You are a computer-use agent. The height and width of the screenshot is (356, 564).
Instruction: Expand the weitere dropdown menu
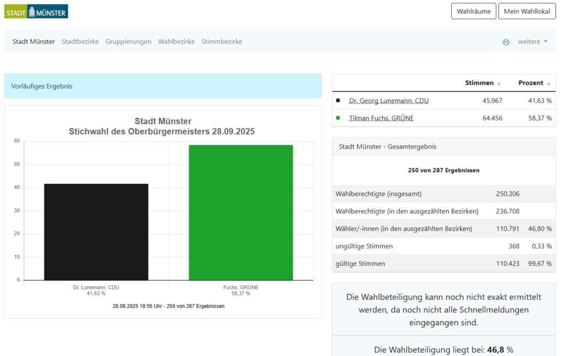532,42
